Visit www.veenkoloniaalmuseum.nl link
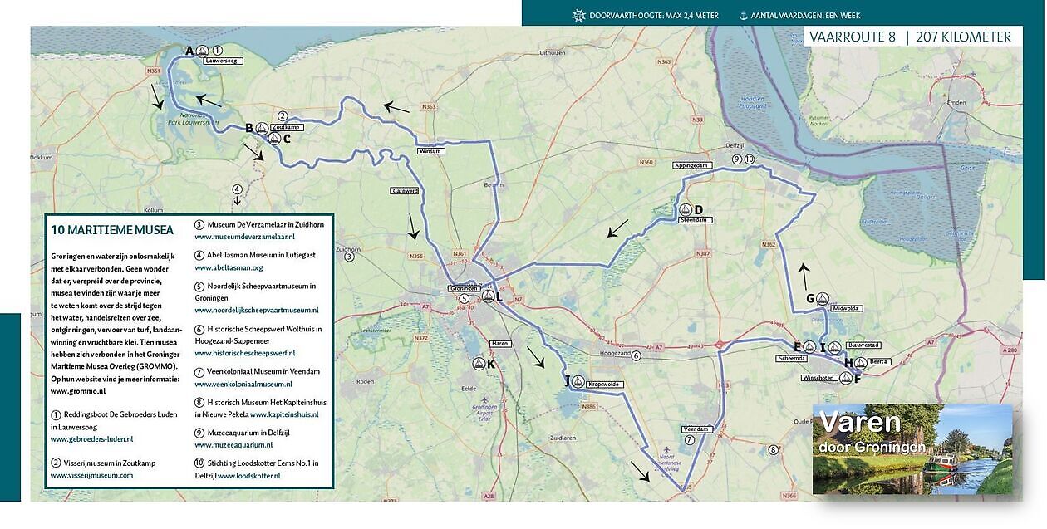 (x=243, y=384)
